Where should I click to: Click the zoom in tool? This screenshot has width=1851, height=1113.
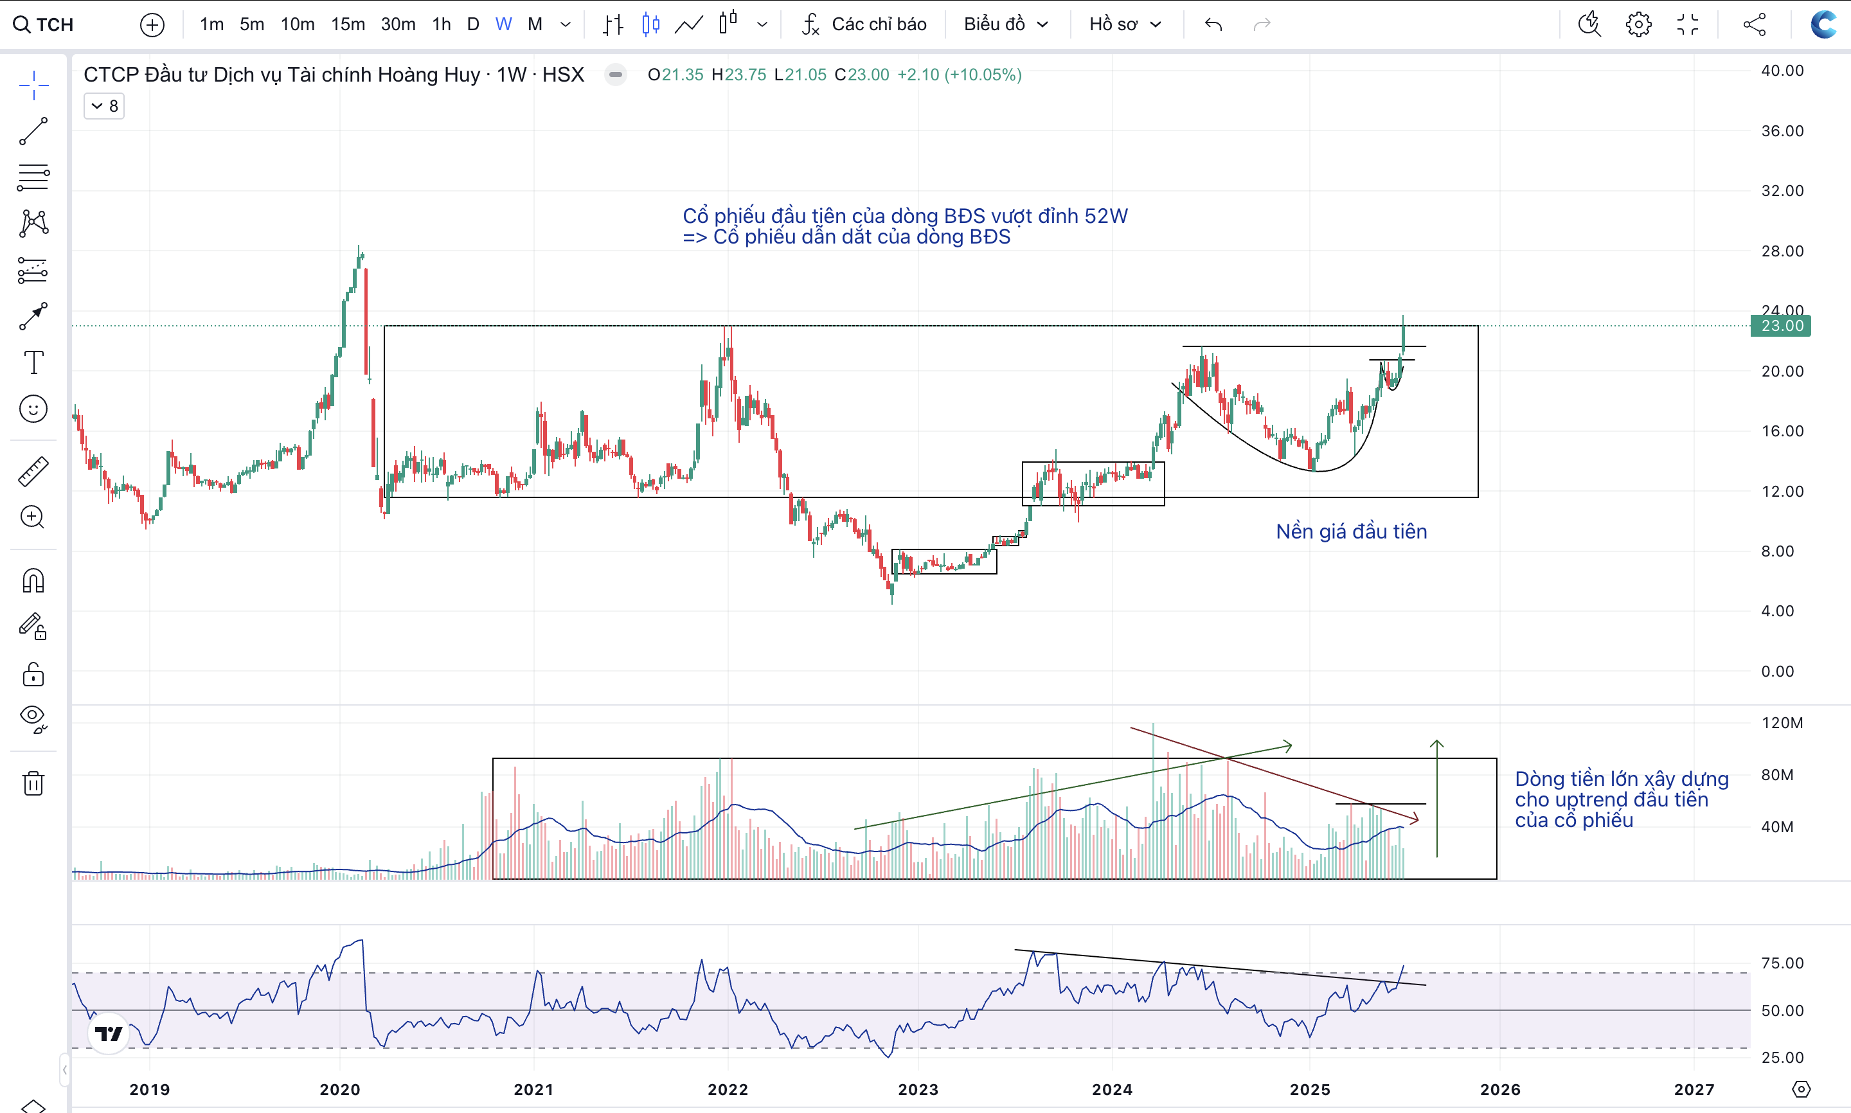33,517
